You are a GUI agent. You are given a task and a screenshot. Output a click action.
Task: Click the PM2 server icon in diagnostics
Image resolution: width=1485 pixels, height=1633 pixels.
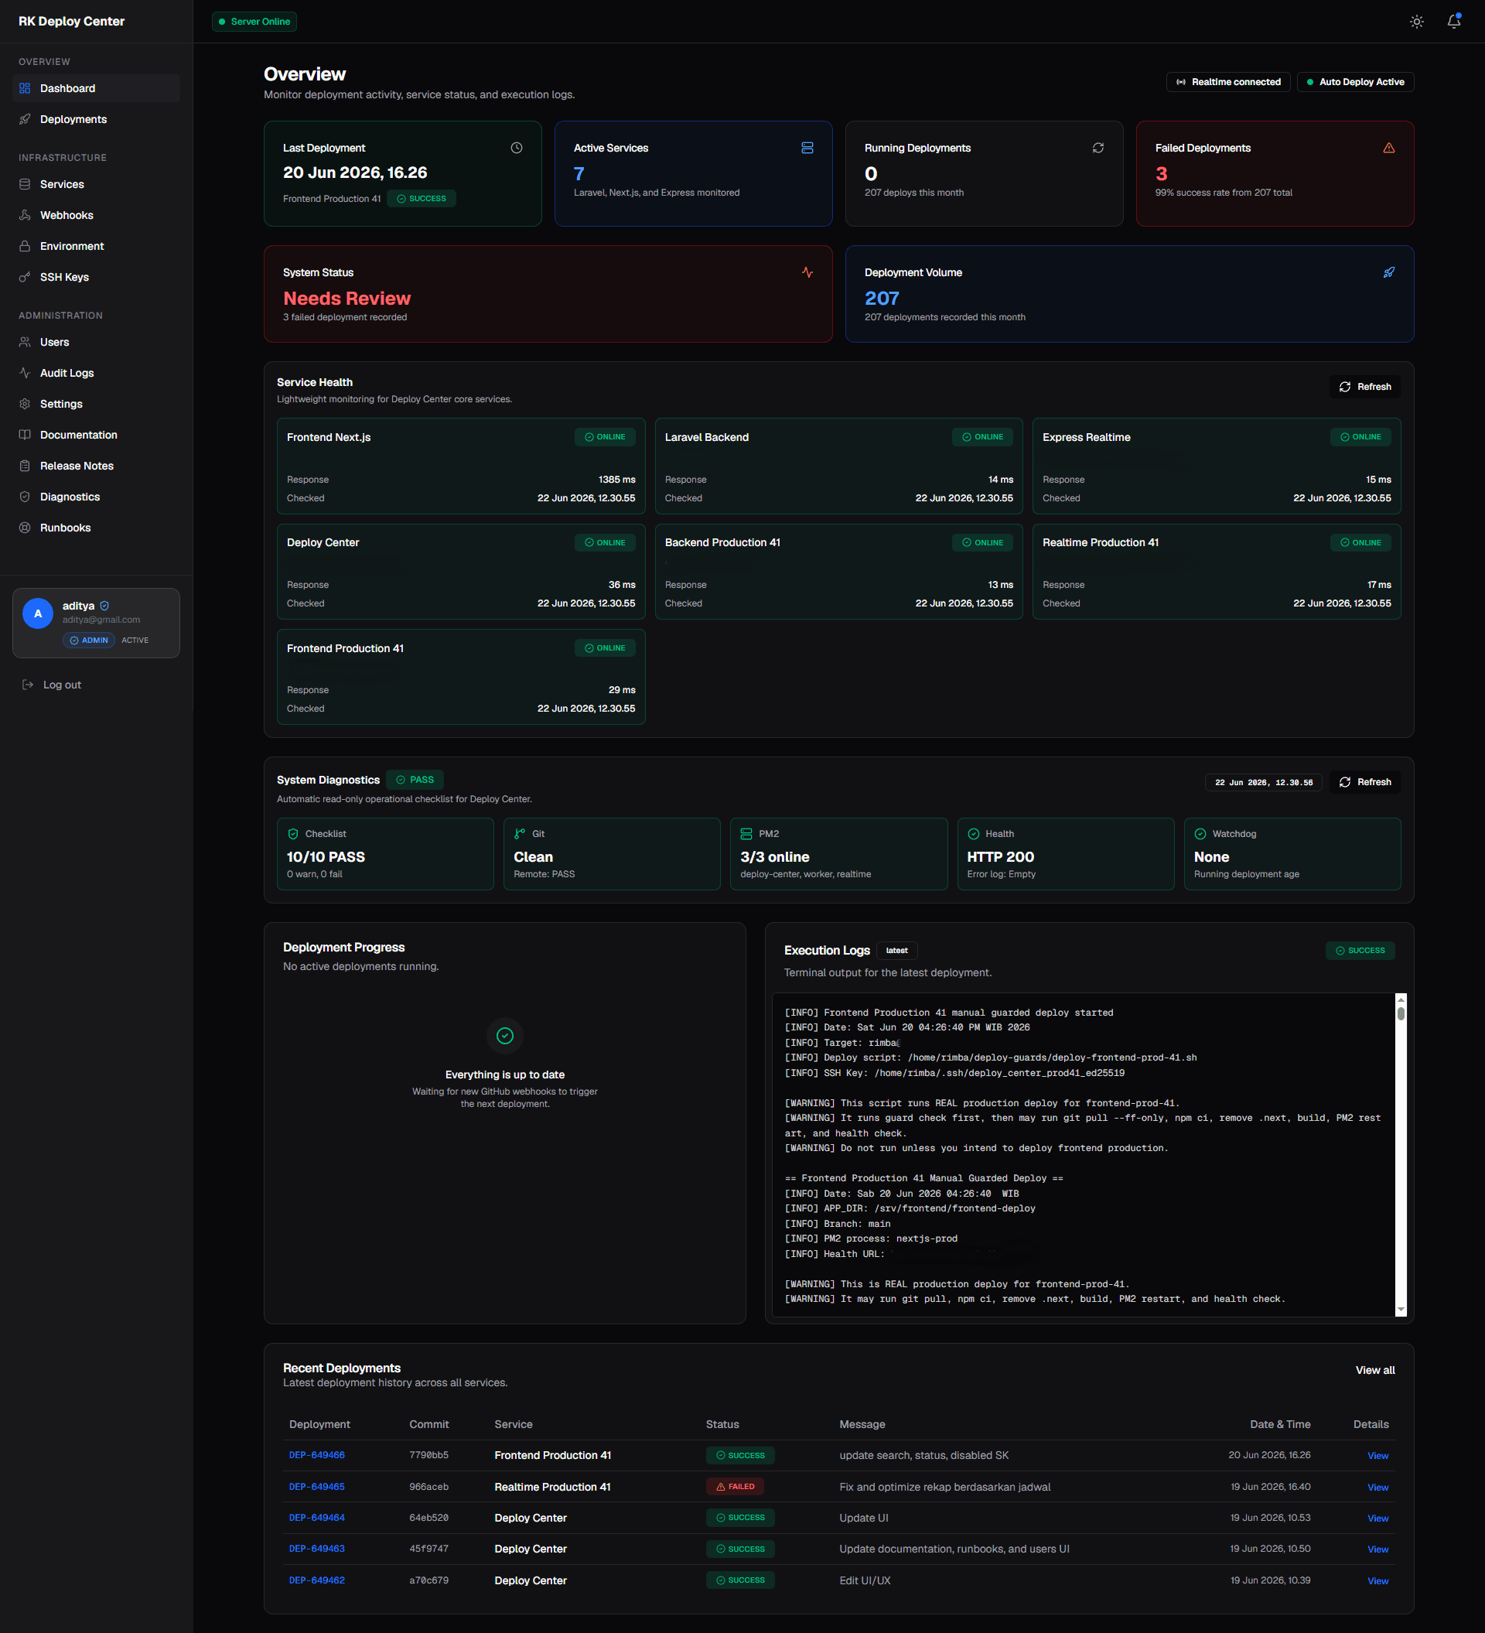[x=746, y=833]
